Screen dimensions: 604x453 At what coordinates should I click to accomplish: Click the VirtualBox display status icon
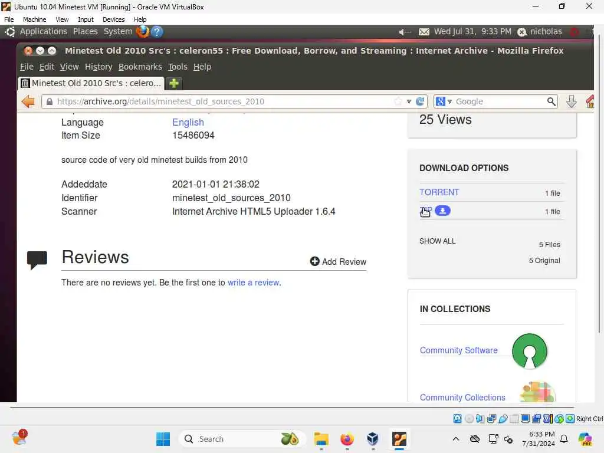(525, 418)
